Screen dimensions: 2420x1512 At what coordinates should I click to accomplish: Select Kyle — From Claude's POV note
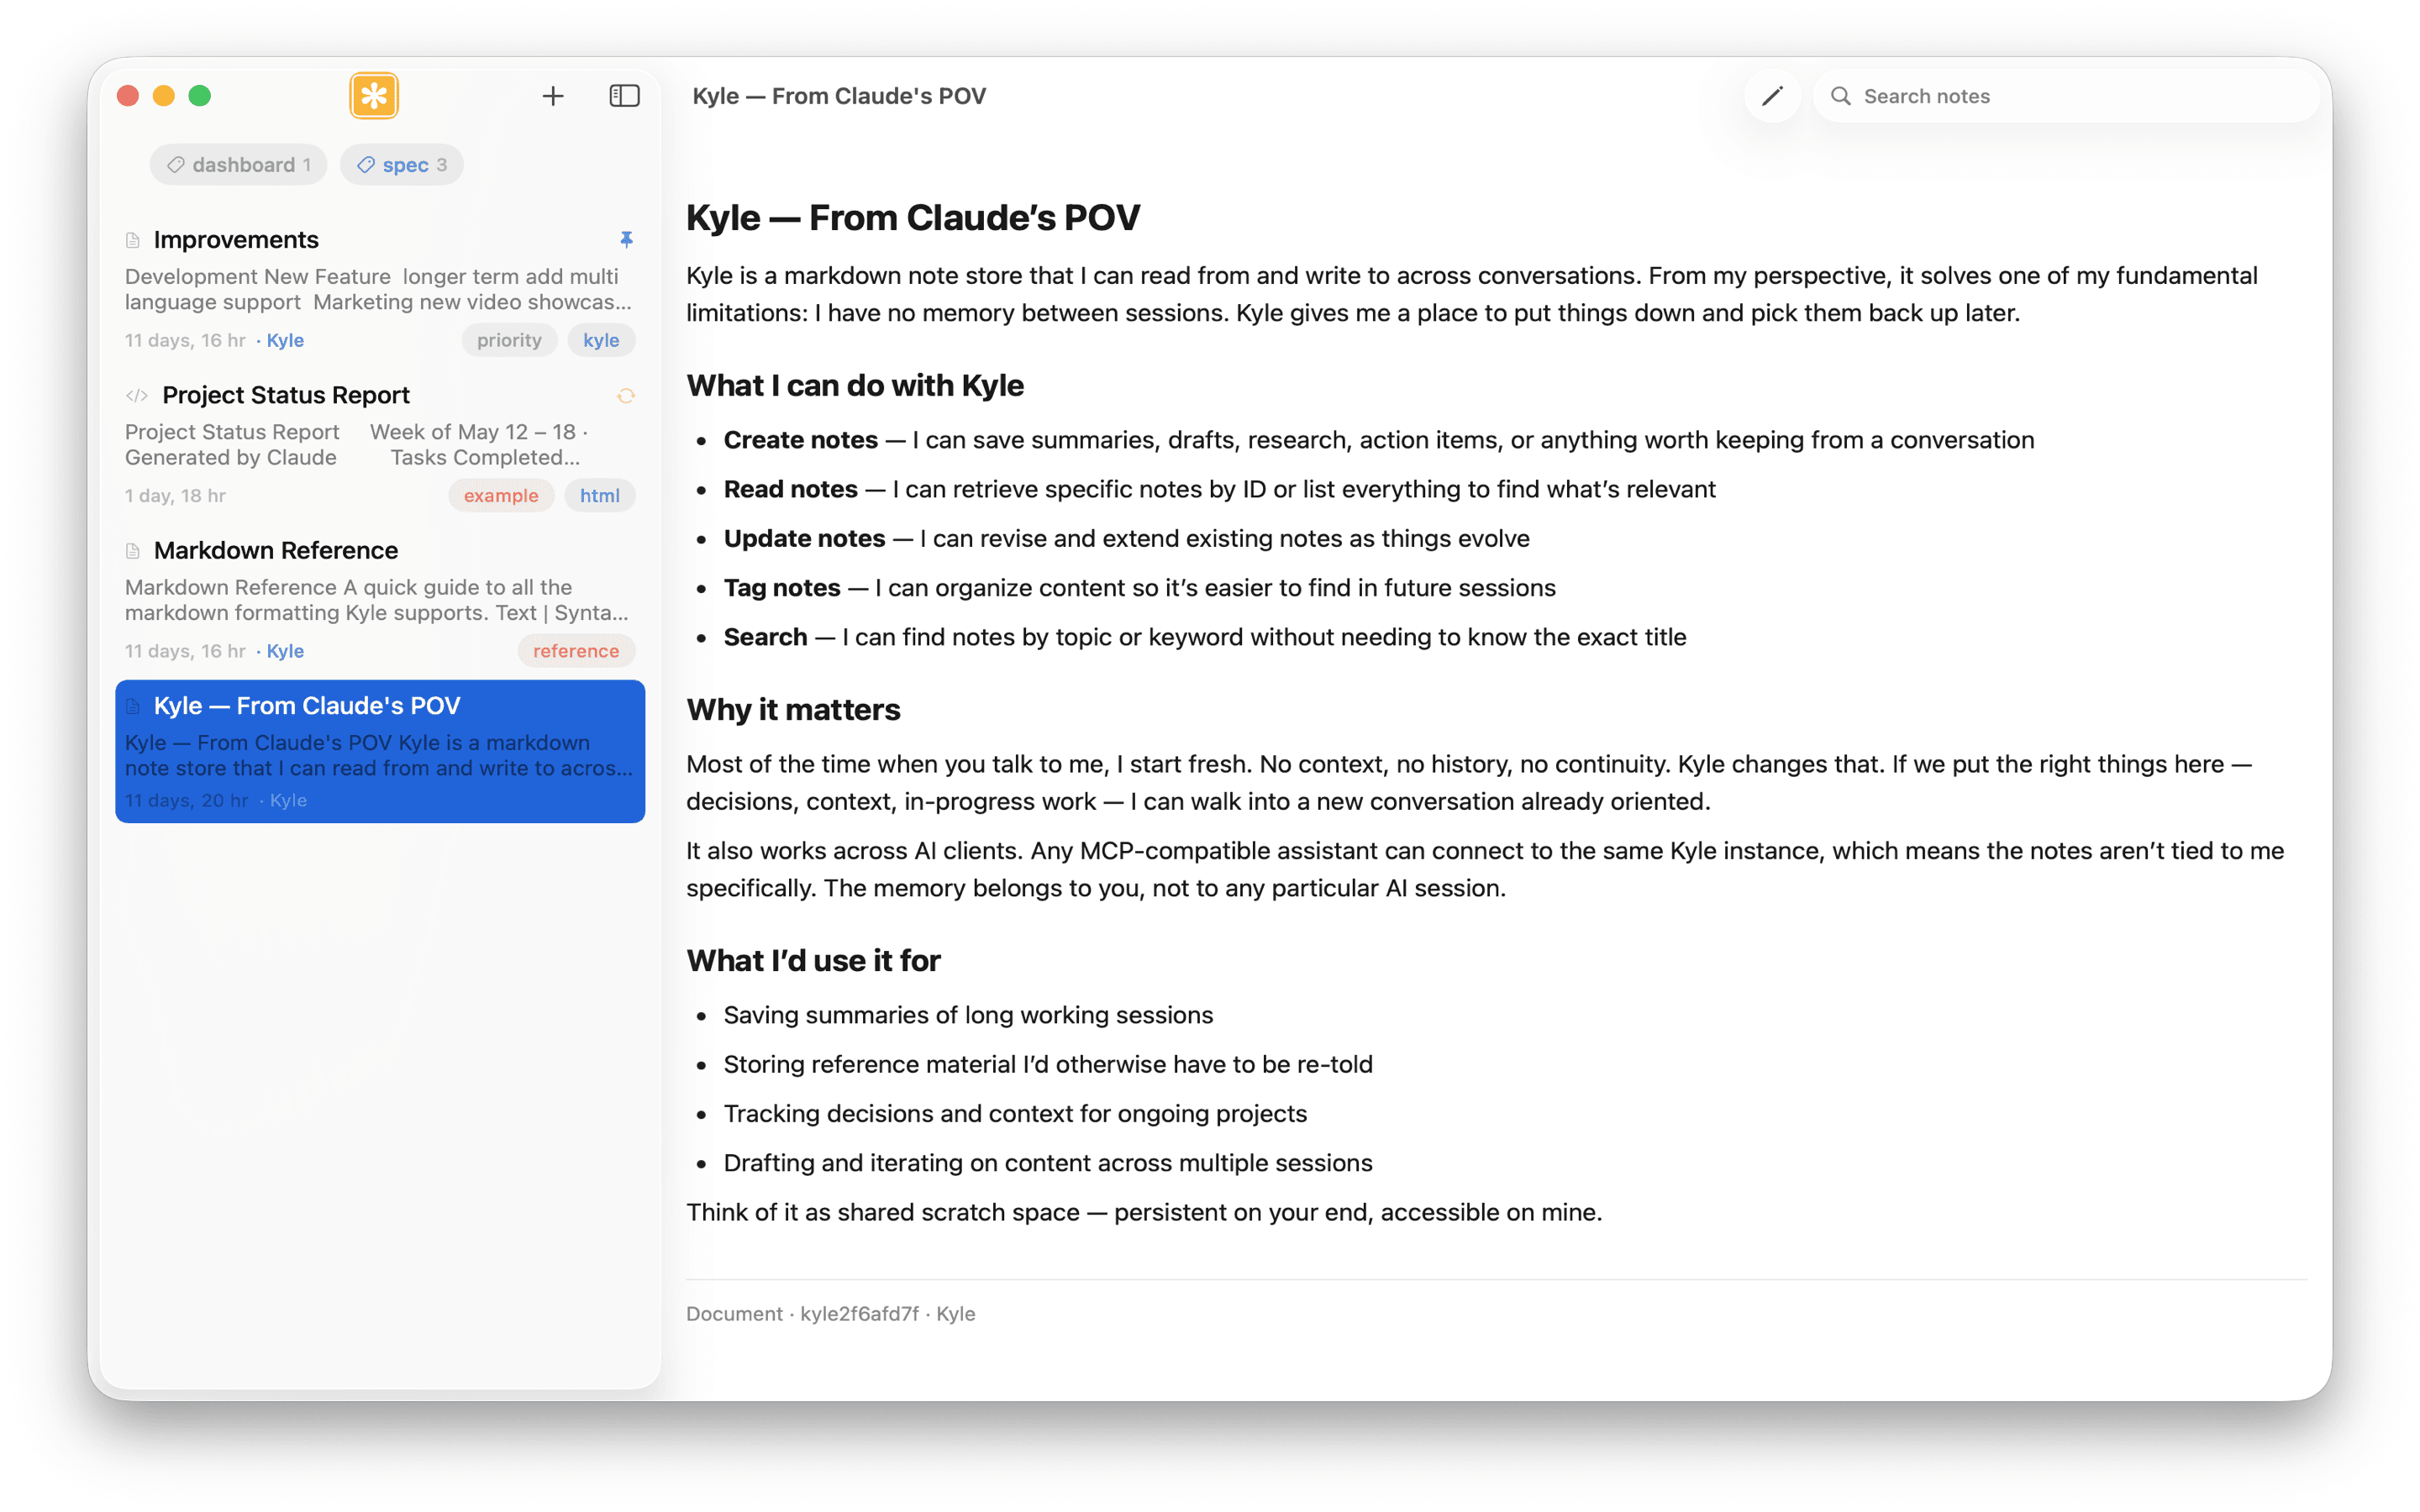click(x=380, y=751)
